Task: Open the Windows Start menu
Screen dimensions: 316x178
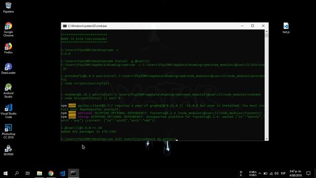Action: 5,173
